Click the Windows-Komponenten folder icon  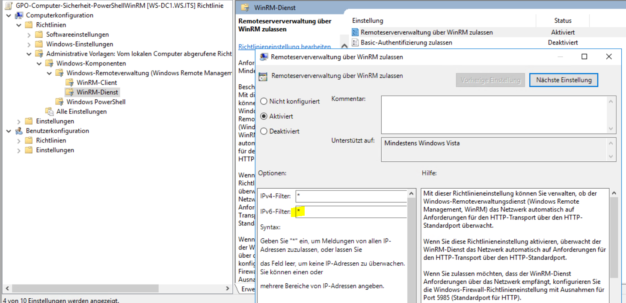pos(49,63)
